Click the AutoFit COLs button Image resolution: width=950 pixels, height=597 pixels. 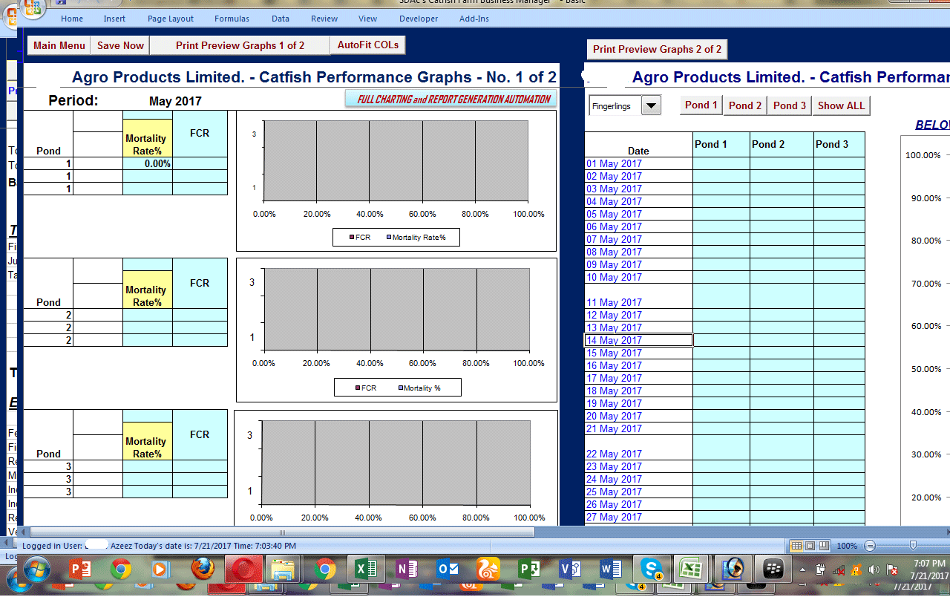click(368, 45)
